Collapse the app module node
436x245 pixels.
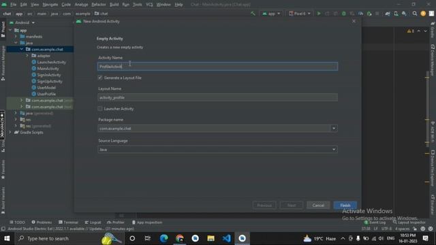[x=10, y=30]
